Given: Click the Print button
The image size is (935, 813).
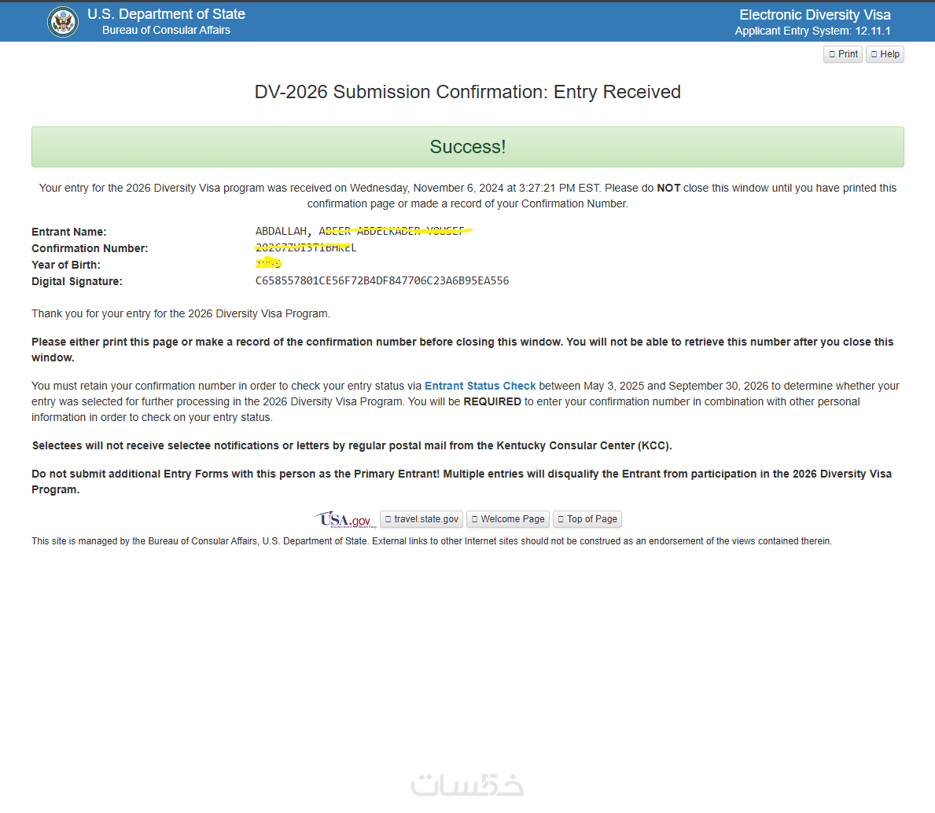Looking at the screenshot, I should coord(842,54).
